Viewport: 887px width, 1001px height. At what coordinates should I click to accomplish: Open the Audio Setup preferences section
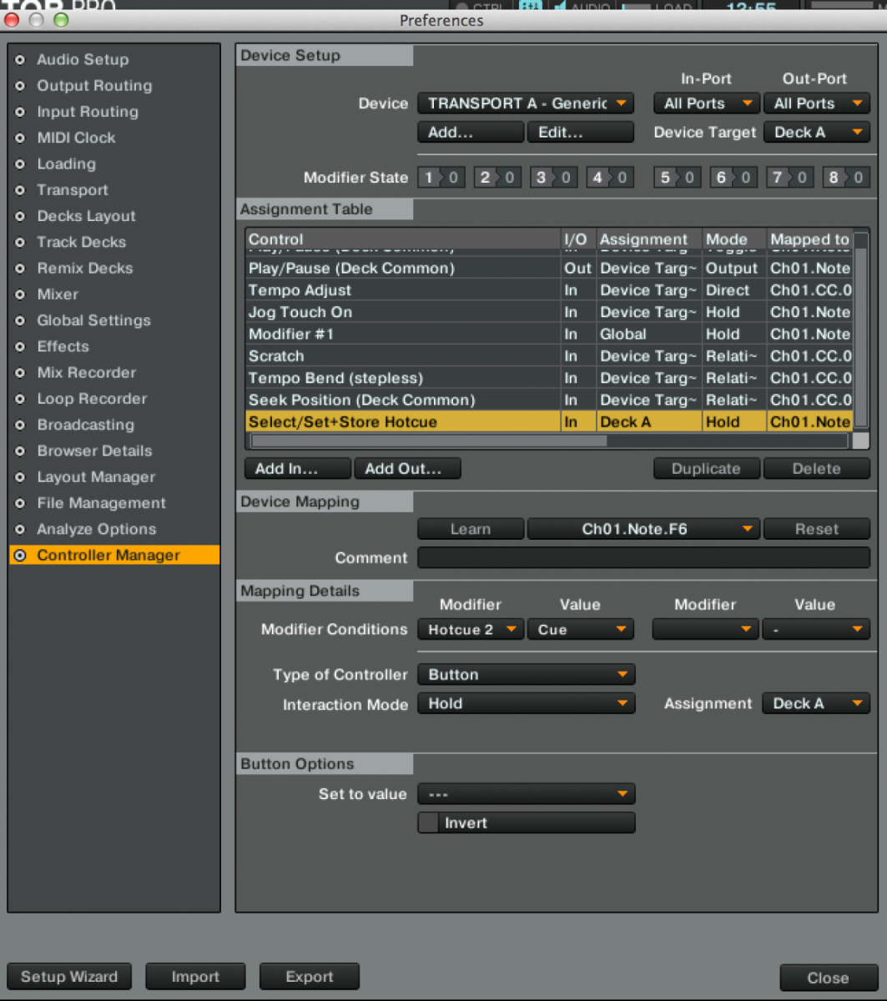tap(83, 59)
